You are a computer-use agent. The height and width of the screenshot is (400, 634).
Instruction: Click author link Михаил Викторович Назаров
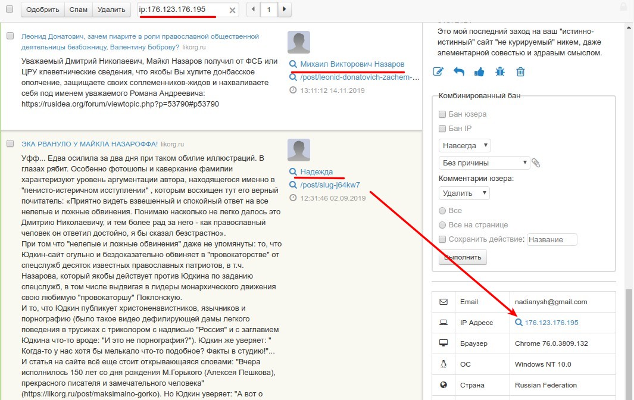pyautogui.click(x=352, y=64)
